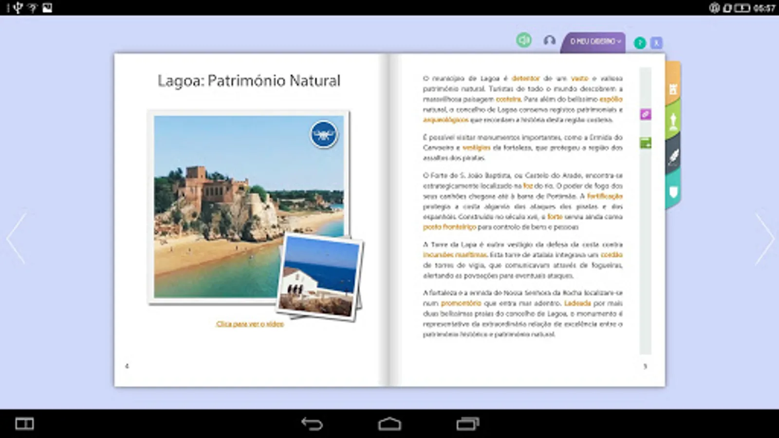Open help with green question mark
The height and width of the screenshot is (438, 779).
pos(640,43)
